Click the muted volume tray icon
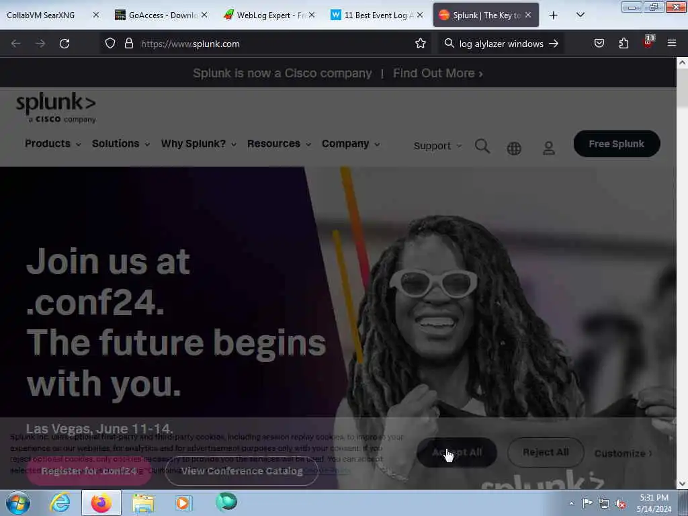 coord(620,504)
